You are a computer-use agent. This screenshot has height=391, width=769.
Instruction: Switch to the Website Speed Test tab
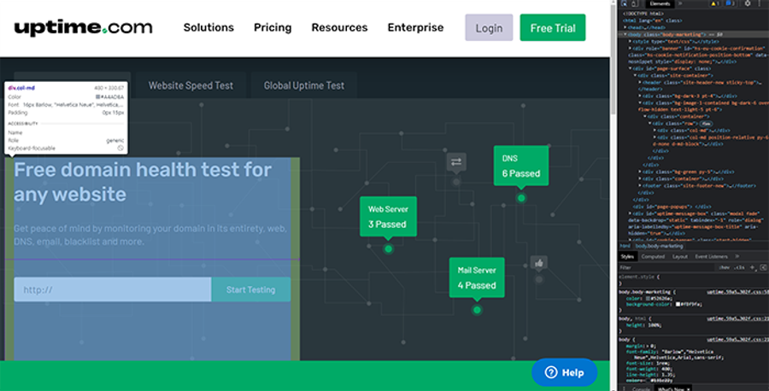[191, 85]
